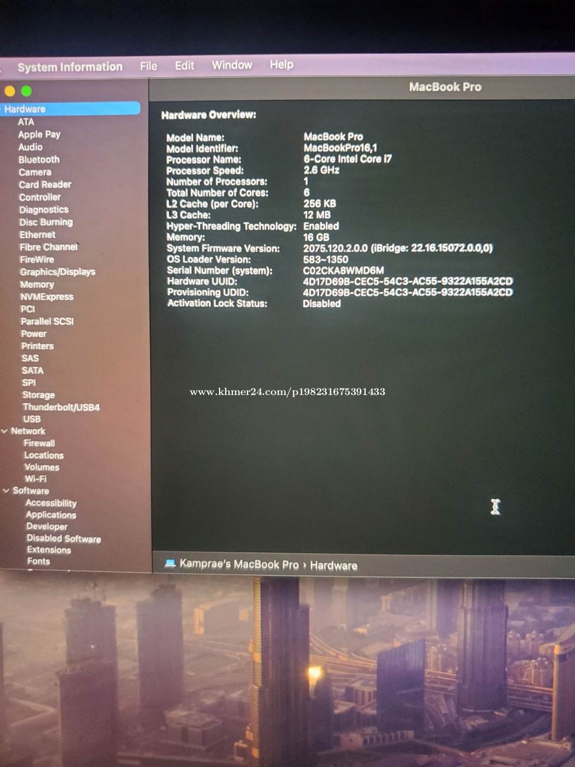Click the yellow minimize window button
575x767 pixels.
point(10,91)
